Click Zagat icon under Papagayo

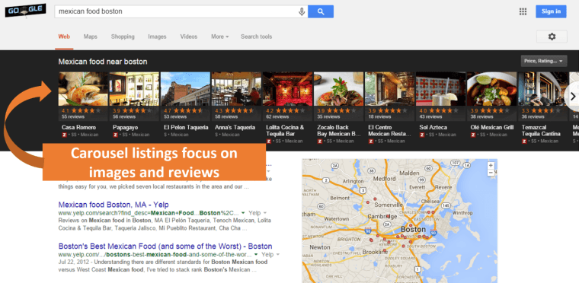[x=115, y=135]
